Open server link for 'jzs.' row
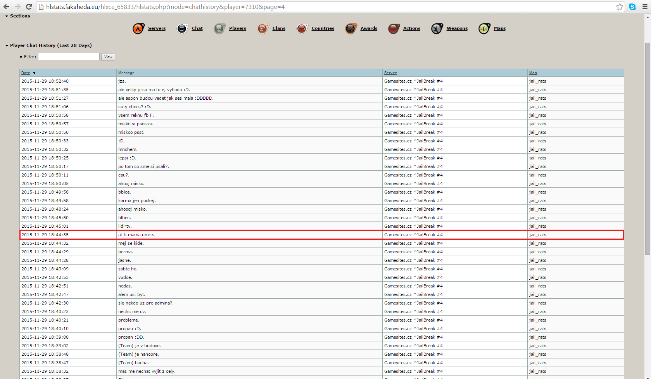Image resolution: width=651 pixels, height=379 pixels. [413, 81]
